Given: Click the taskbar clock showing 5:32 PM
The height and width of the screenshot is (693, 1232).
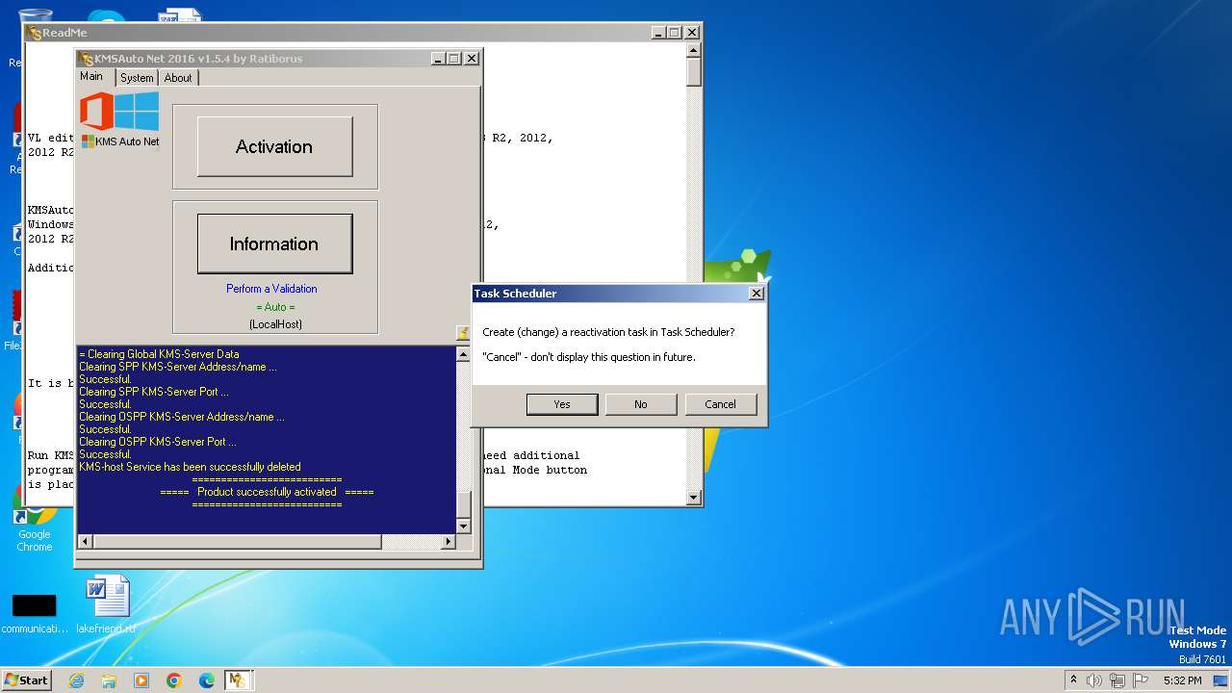Looking at the screenshot, I should click(x=1182, y=680).
